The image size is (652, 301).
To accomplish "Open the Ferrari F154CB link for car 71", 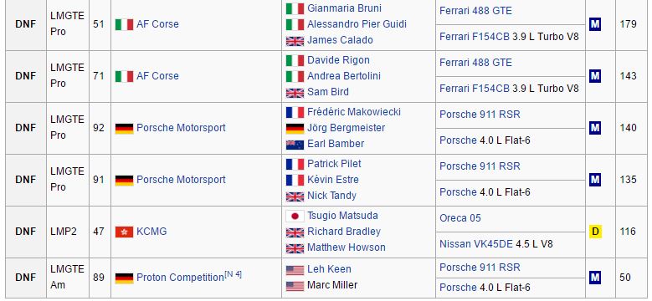I will (474, 89).
